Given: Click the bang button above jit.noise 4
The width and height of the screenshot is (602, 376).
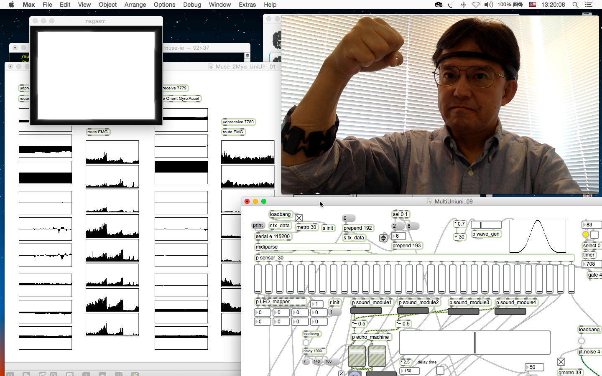Looking at the screenshot, I should (x=582, y=341).
